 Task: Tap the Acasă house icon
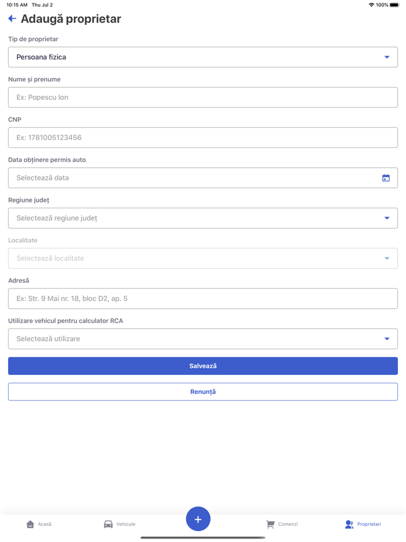pyautogui.click(x=30, y=524)
